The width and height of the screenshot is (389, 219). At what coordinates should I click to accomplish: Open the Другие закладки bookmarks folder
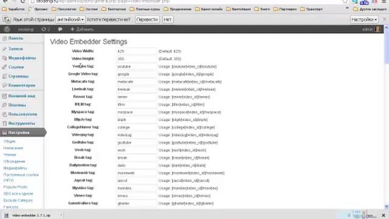click(370, 9)
